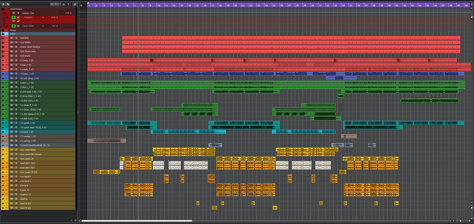Adjust the Stereo Out 0.00 value stepper
Viewport: 474px width, 224px height.
coord(71,13)
